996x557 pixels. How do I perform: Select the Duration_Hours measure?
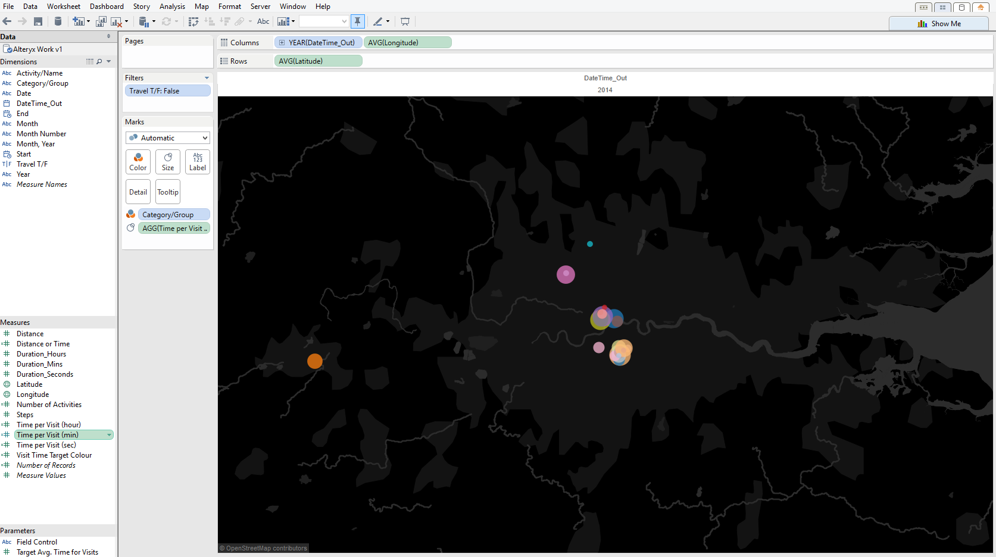click(41, 354)
